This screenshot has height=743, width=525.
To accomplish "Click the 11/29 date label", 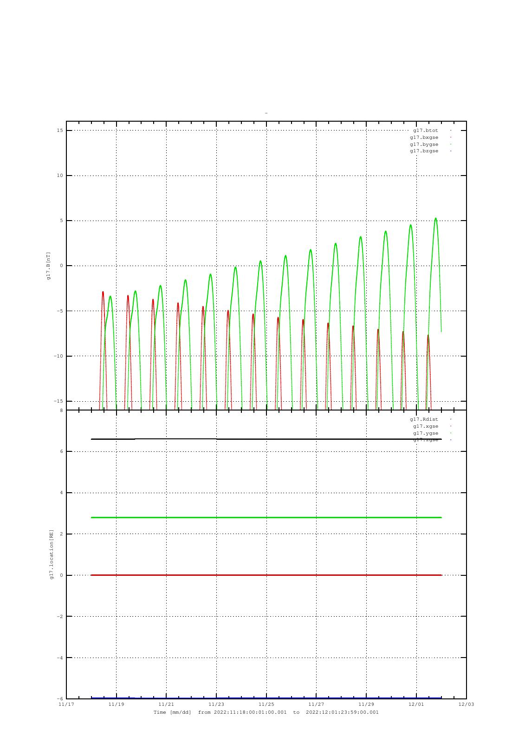I will pyautogui.click(x=366, y=704).
